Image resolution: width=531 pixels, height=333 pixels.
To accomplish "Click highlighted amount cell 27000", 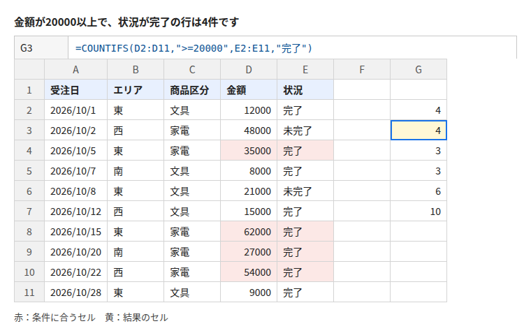I will click(249, 252).
